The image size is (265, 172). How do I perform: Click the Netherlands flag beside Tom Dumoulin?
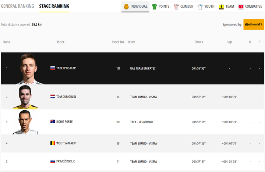coord(53,96)
